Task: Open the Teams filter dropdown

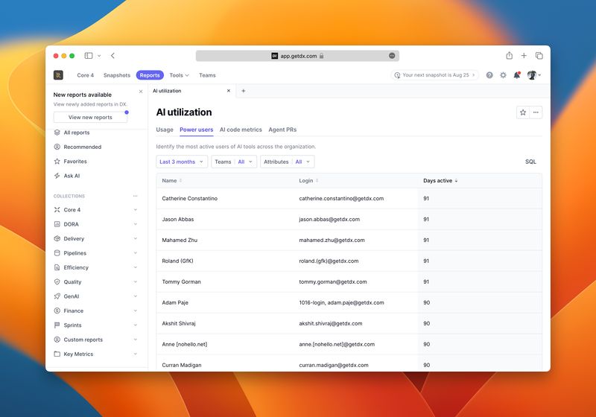Action: coord(234,162)
